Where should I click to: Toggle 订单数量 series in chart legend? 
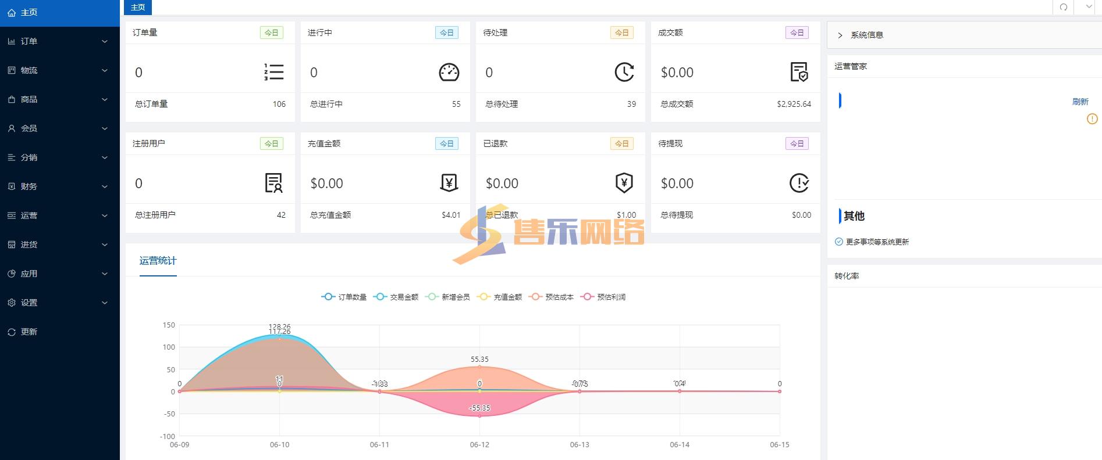pos(344,297)
